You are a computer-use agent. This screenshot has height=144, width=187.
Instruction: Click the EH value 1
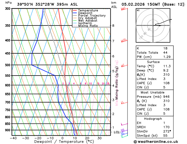(164, 123)
